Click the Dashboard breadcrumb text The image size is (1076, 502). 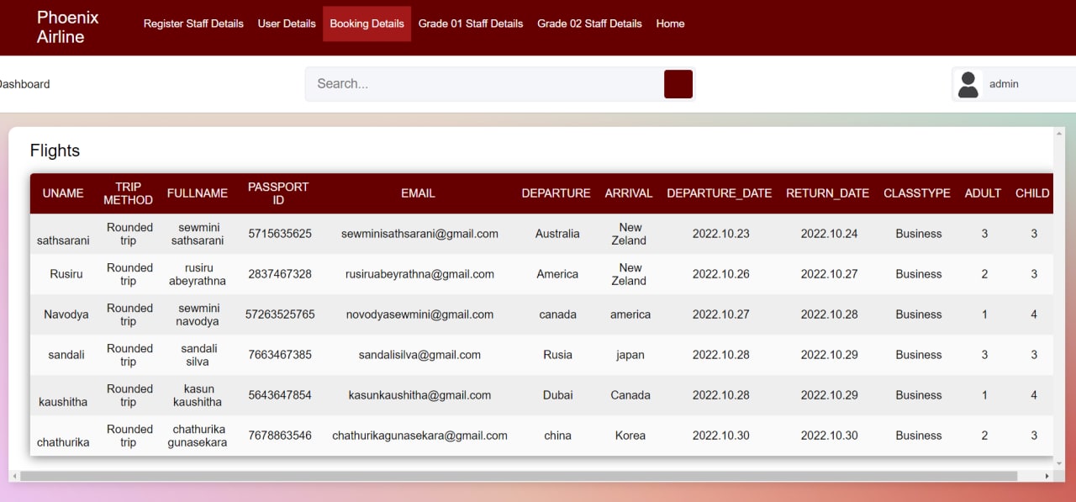24,84
